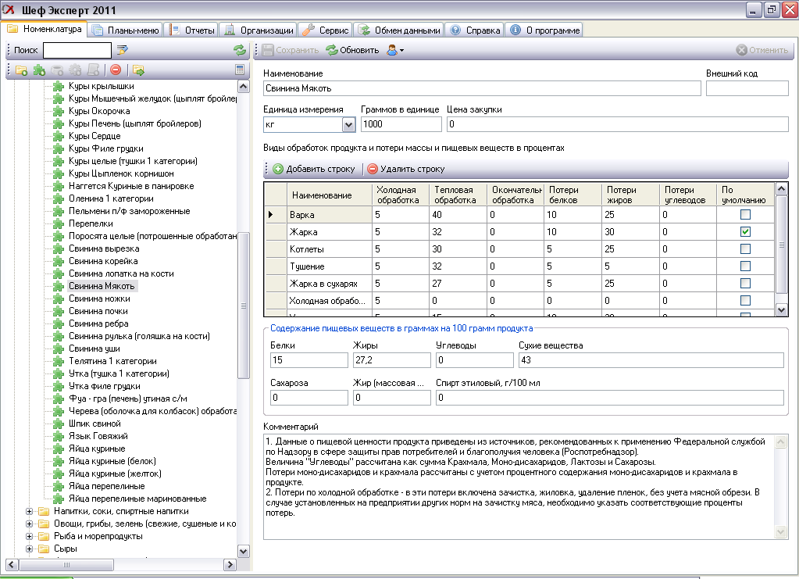Click puzzle icon beside Перепелки
Viewport: 799px width, 579px height.
point(59,223)
